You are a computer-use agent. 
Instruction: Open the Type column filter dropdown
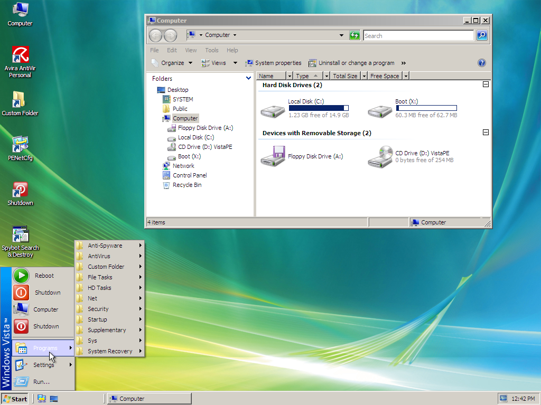pyautogui.click(x=327, y=76)
